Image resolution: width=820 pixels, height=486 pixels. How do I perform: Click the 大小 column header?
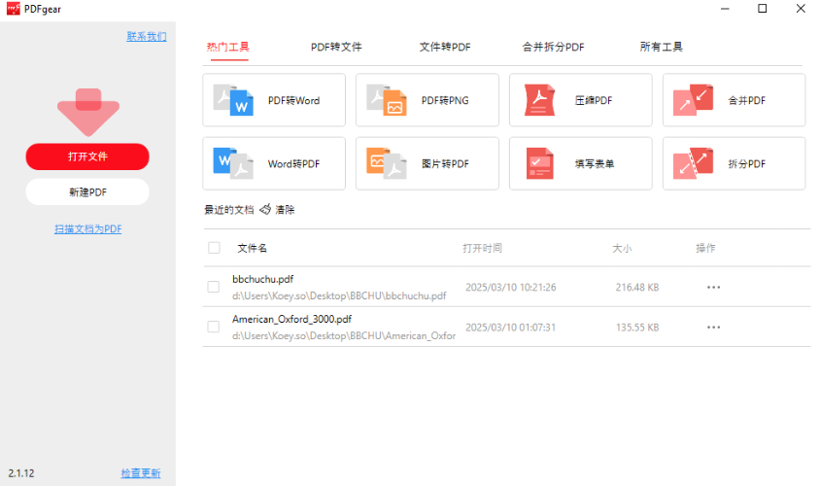point(622,248)
